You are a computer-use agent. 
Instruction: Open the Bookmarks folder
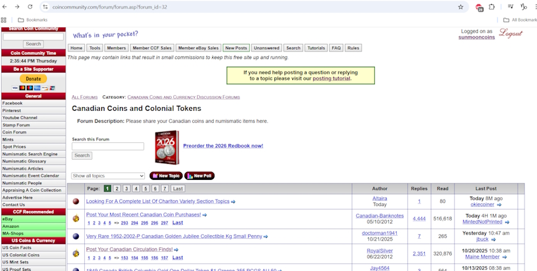[33, 20]
